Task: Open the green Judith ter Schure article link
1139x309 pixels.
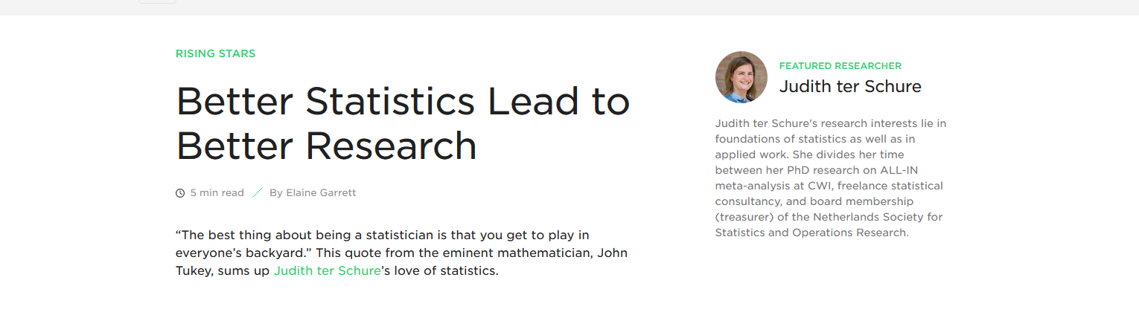Action: pos(327,271)
